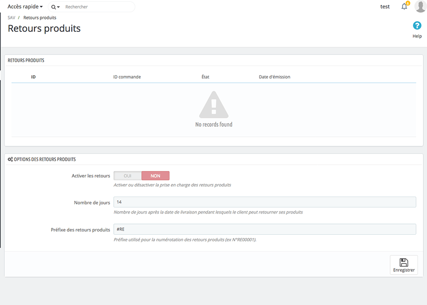This screenshot has height=305, width=427.
Task: Select NON for Activer les retours
Action: (x=155, y=176)
